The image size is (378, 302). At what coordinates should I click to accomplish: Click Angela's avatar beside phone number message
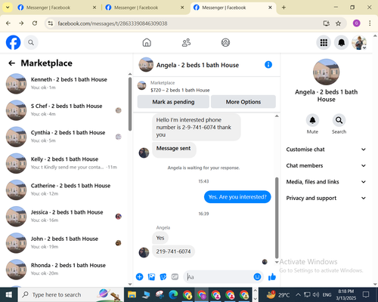[144, 253]
